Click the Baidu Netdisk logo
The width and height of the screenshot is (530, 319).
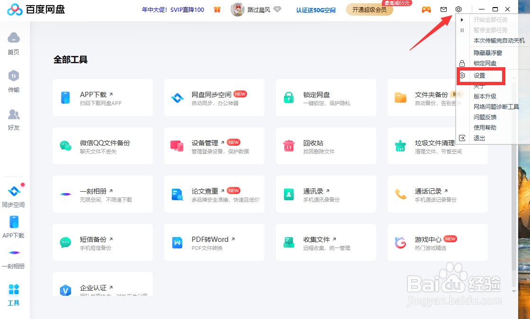tap(36, 9)
